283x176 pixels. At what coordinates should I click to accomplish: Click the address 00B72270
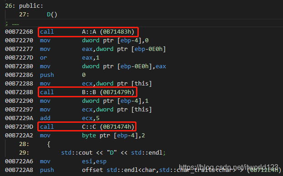click(x=19, y=40)
